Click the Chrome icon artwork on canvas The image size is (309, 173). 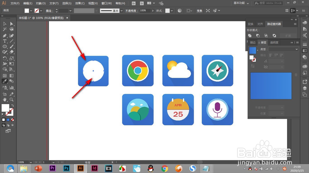[x=138, y=70]
